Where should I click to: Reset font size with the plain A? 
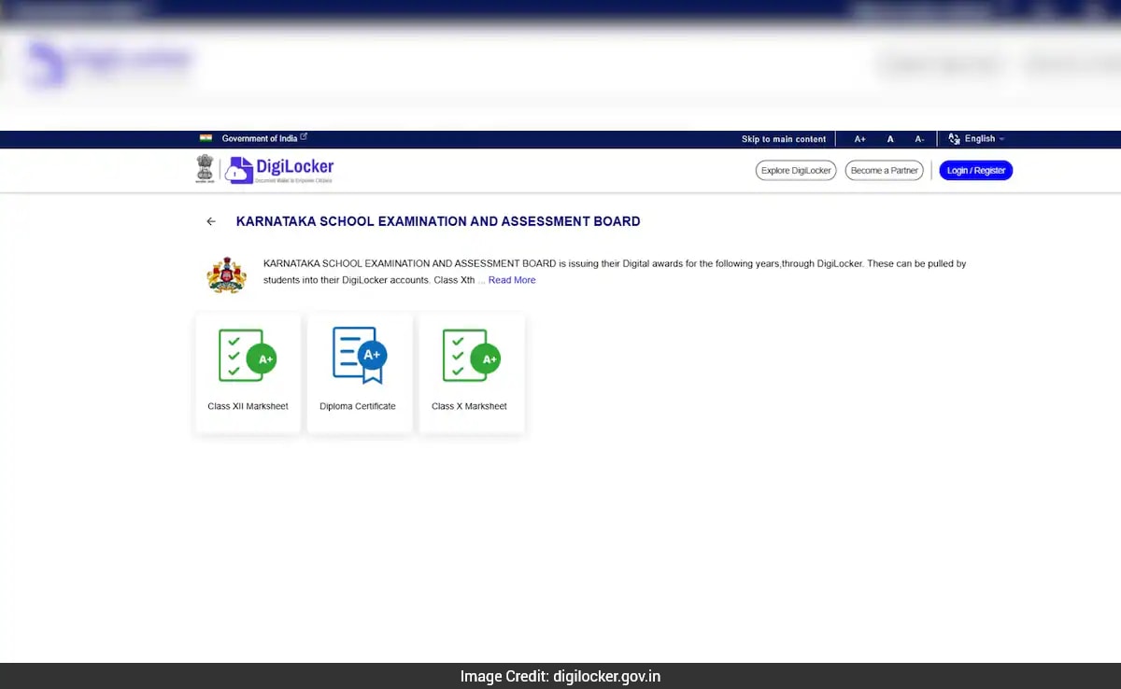click(890, 139)
